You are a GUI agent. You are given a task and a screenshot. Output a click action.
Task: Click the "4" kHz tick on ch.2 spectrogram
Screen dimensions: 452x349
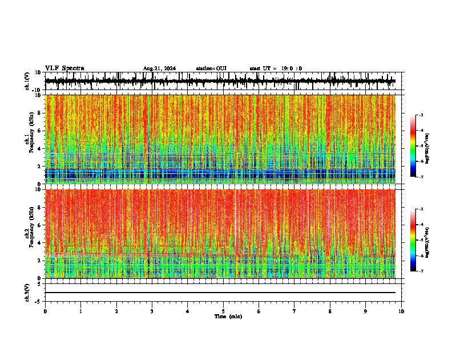point(39,243)
